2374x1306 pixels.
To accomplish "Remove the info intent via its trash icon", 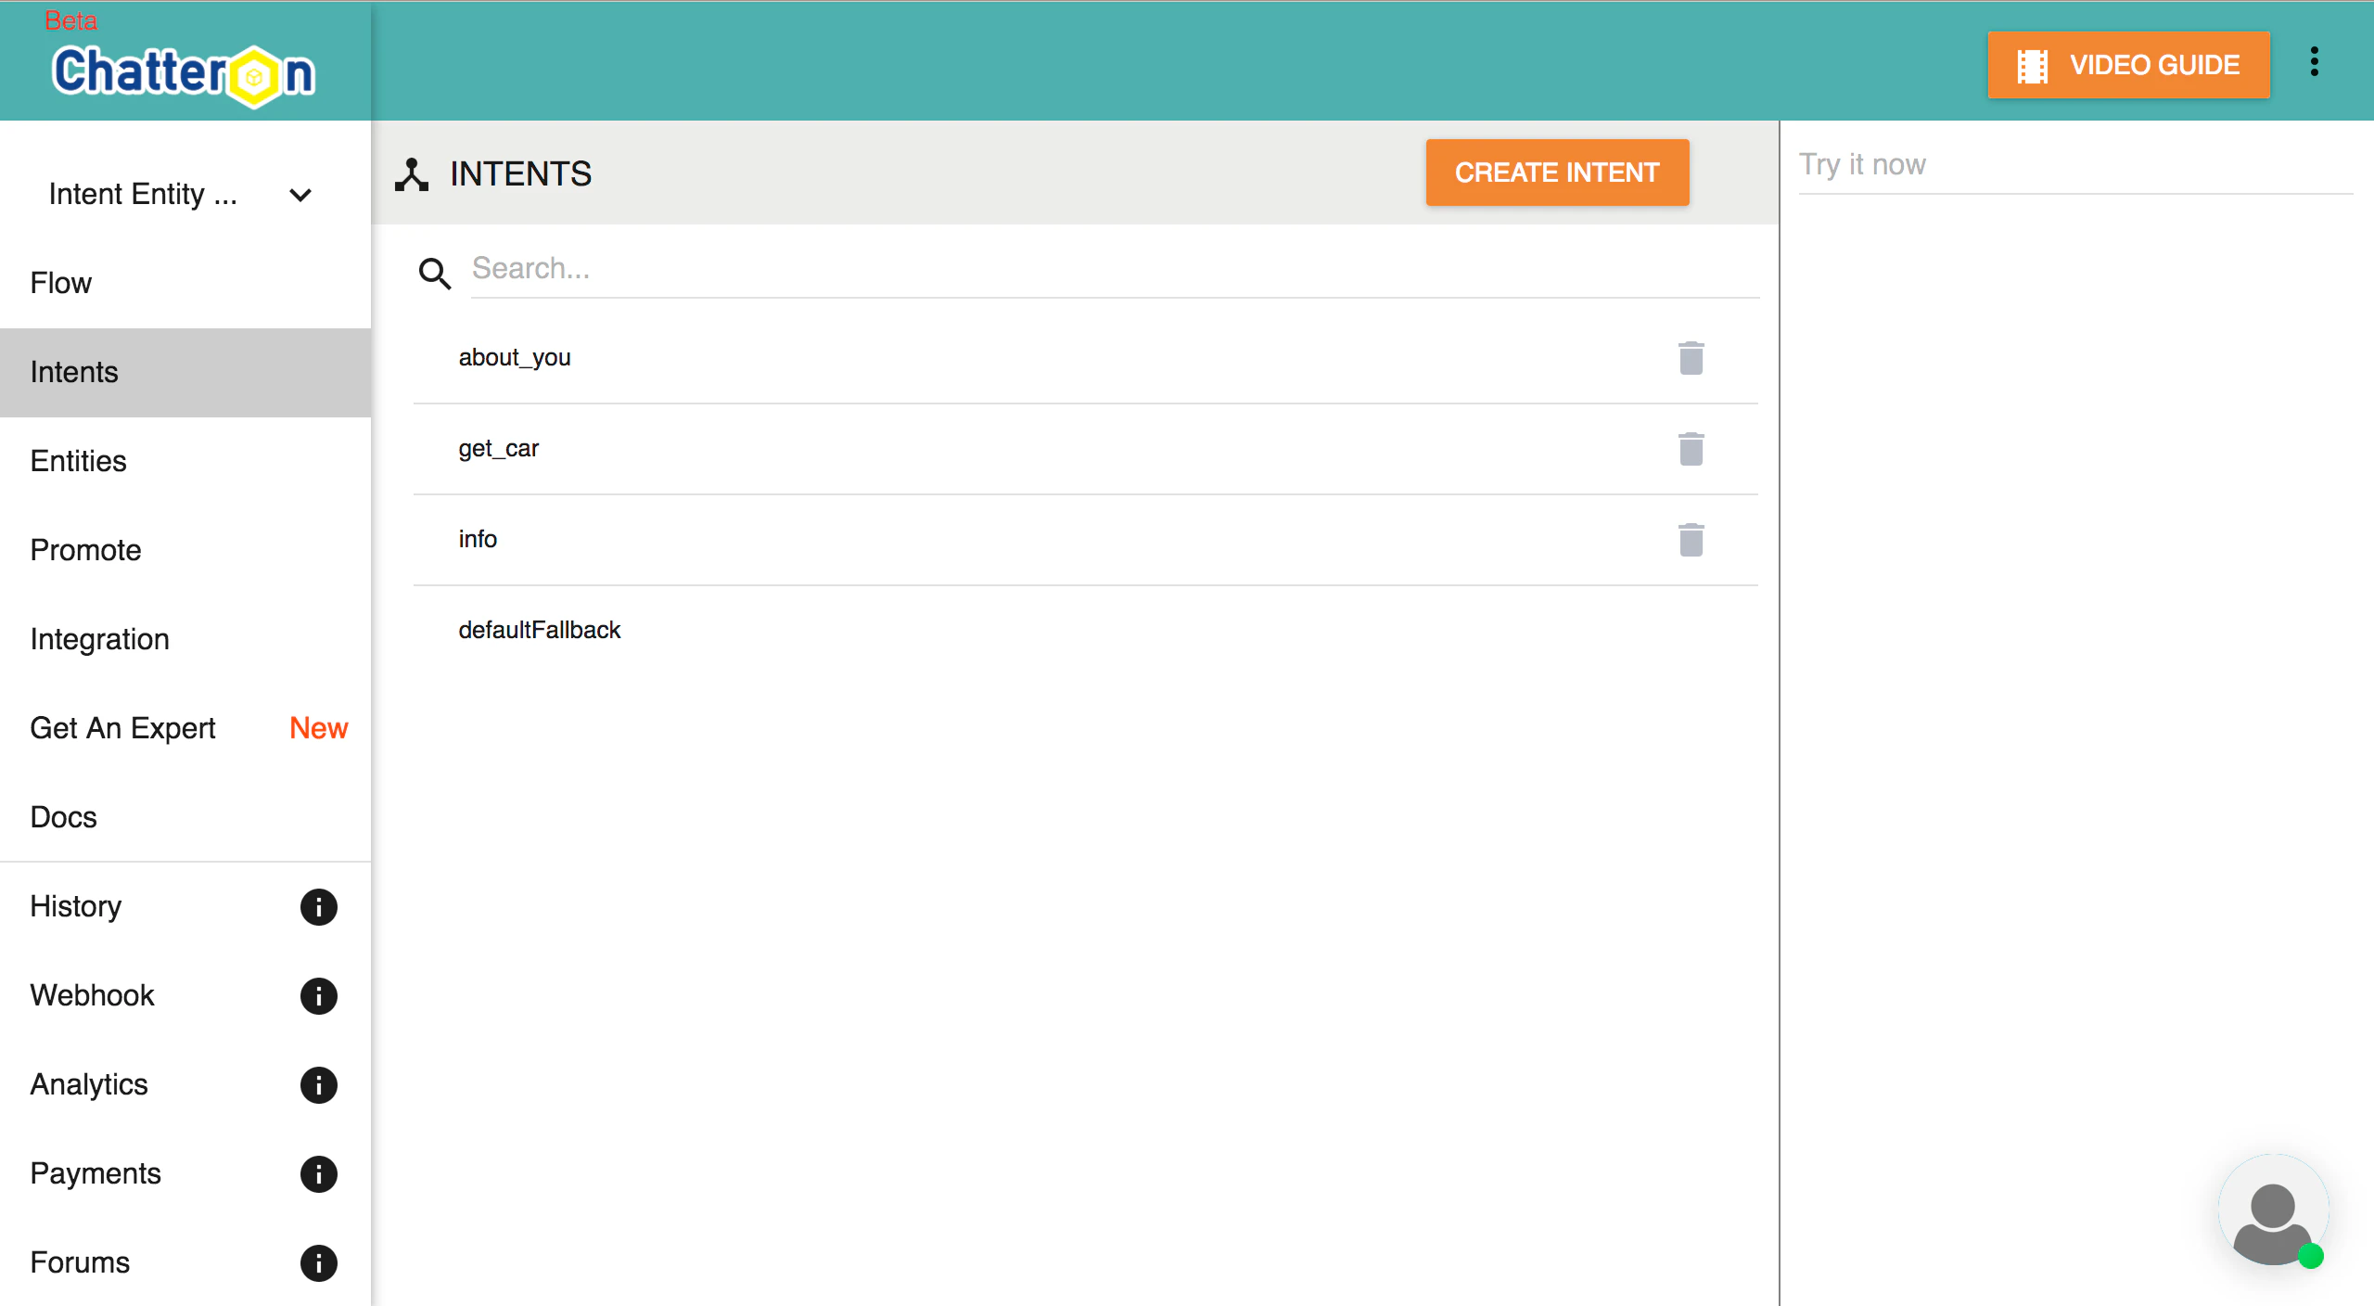I will click(x=1691, y=540).
